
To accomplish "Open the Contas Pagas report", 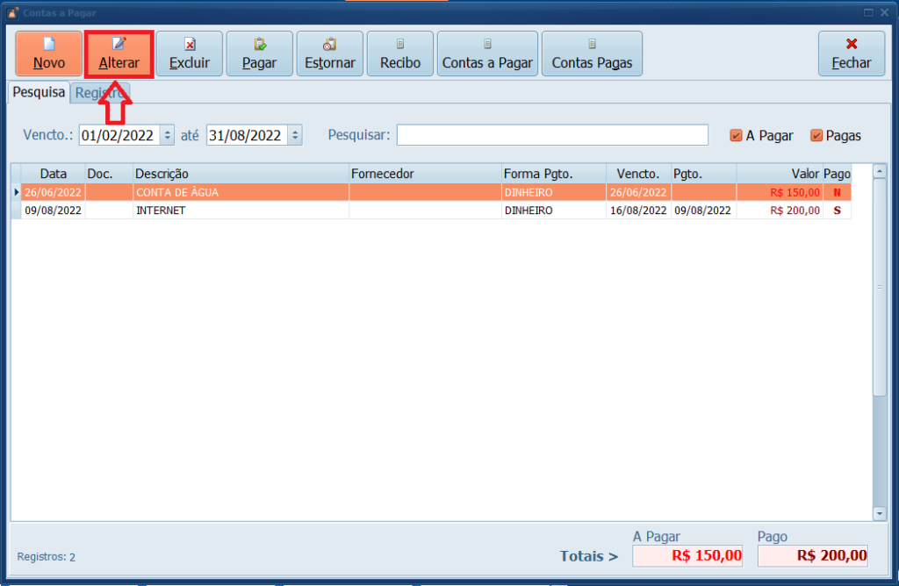I will point(592,54).
